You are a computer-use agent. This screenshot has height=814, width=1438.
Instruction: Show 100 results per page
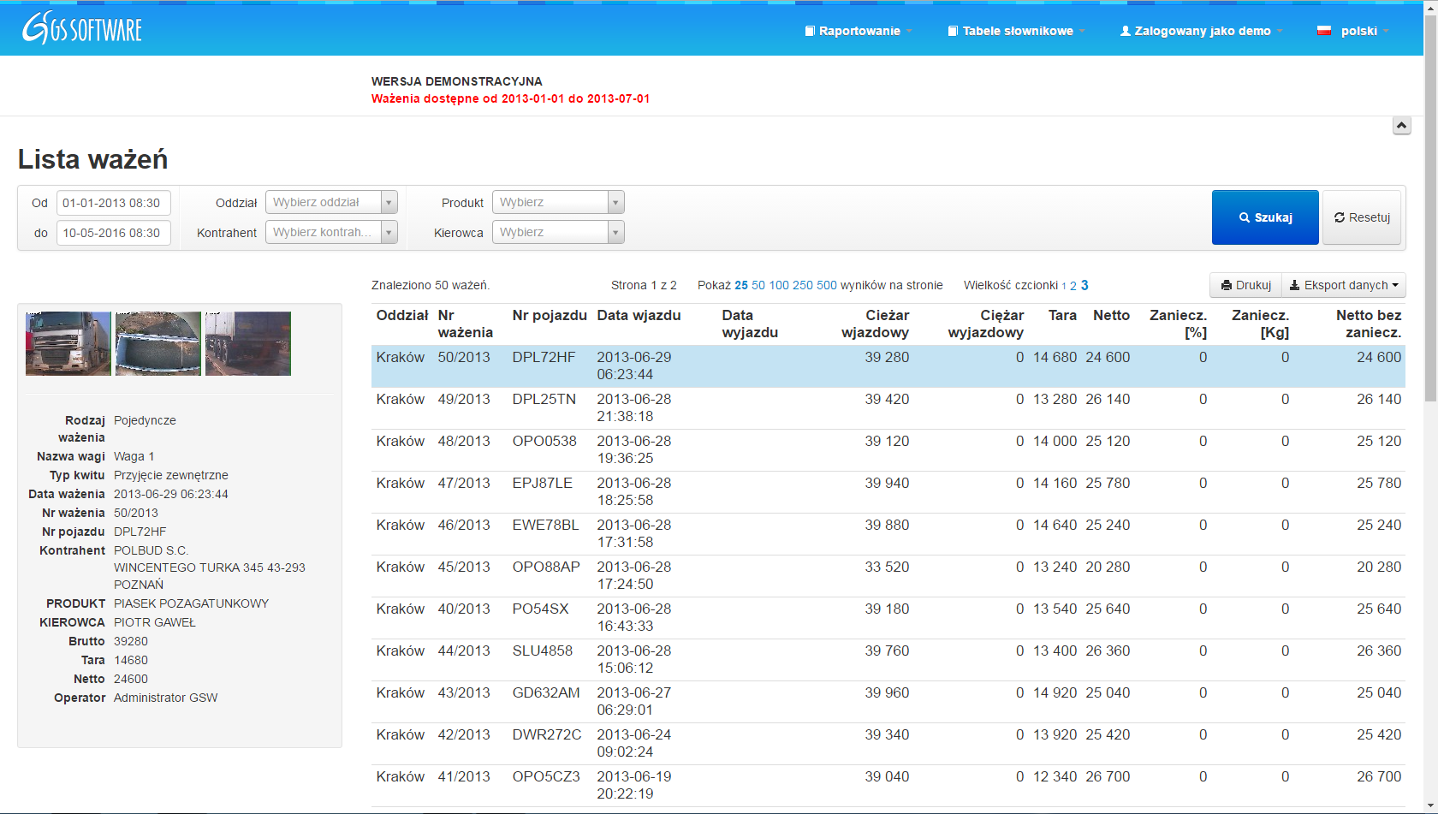779,285
